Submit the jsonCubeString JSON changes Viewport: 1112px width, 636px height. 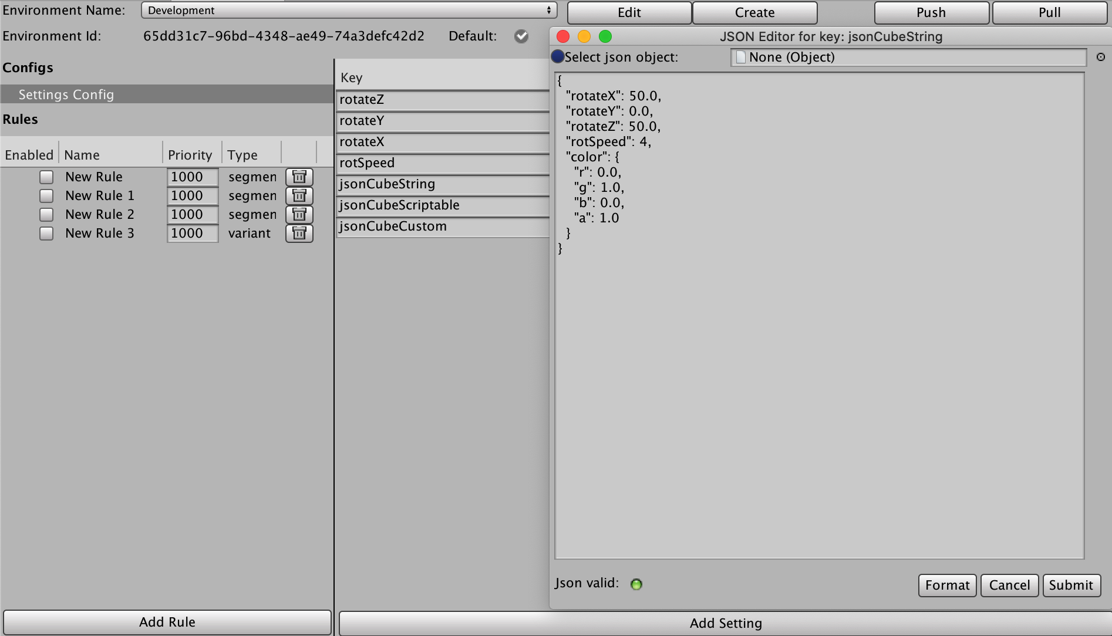(x=1071, y=585)
